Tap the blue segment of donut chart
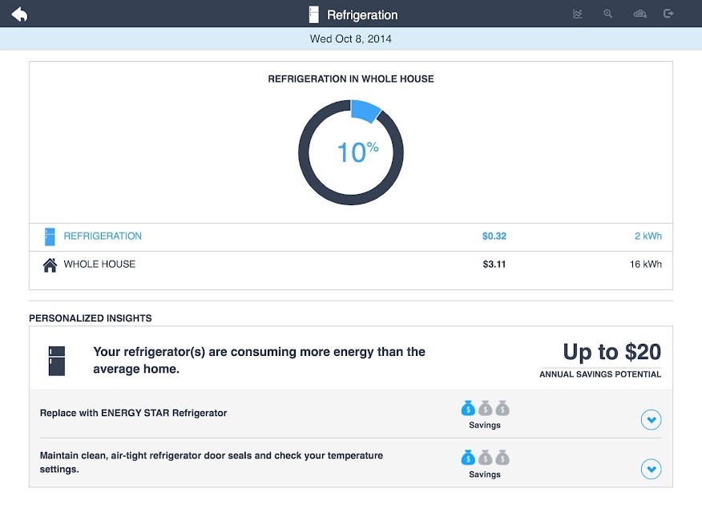702x513 pixels. click(x=365, y=110)
